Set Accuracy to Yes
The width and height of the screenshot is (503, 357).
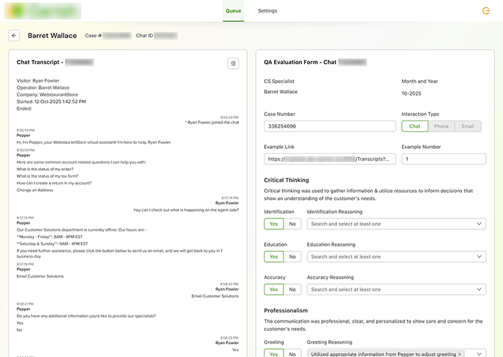click(273, 289)
